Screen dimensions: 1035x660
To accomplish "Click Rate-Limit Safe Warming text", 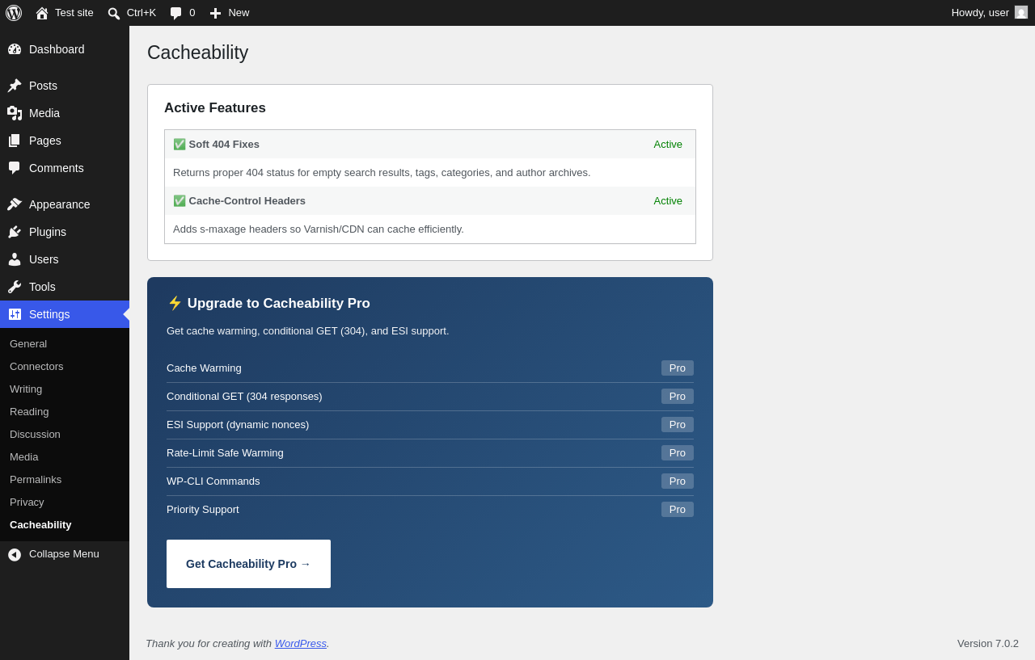I will (x=225, y=453).
